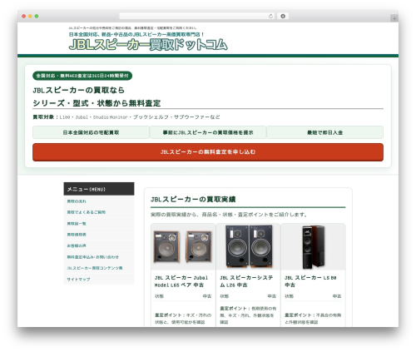Open the 買取の流れ menu link
416x352 pixels.
coord(77,201)
